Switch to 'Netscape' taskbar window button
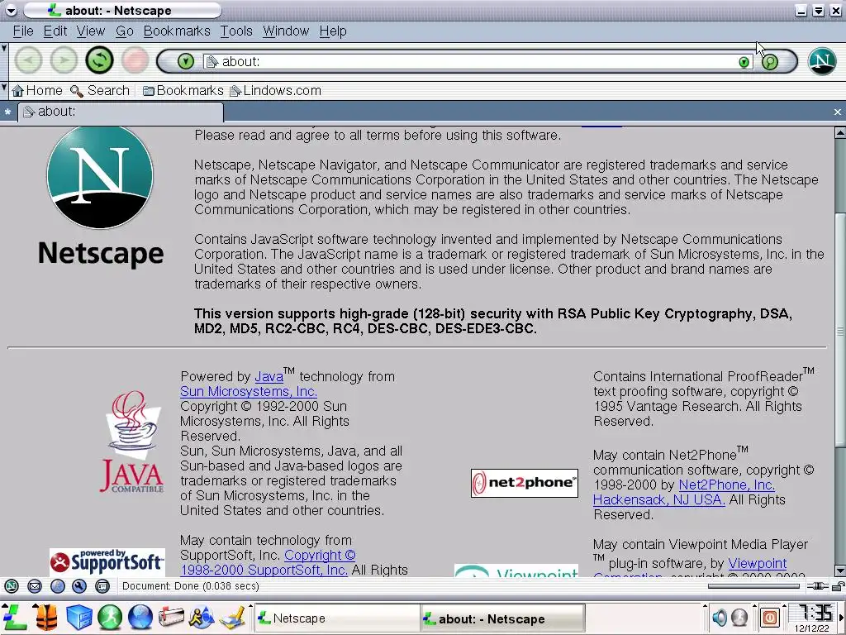Screen dimensions: 846x635 336,618
